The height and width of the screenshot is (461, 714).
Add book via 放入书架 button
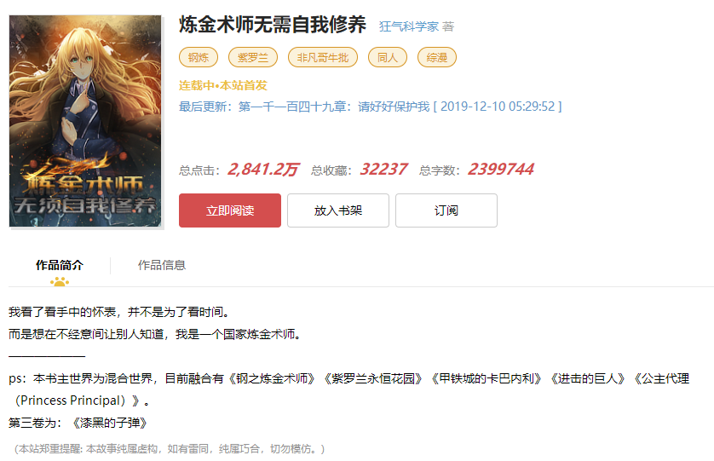338,210
